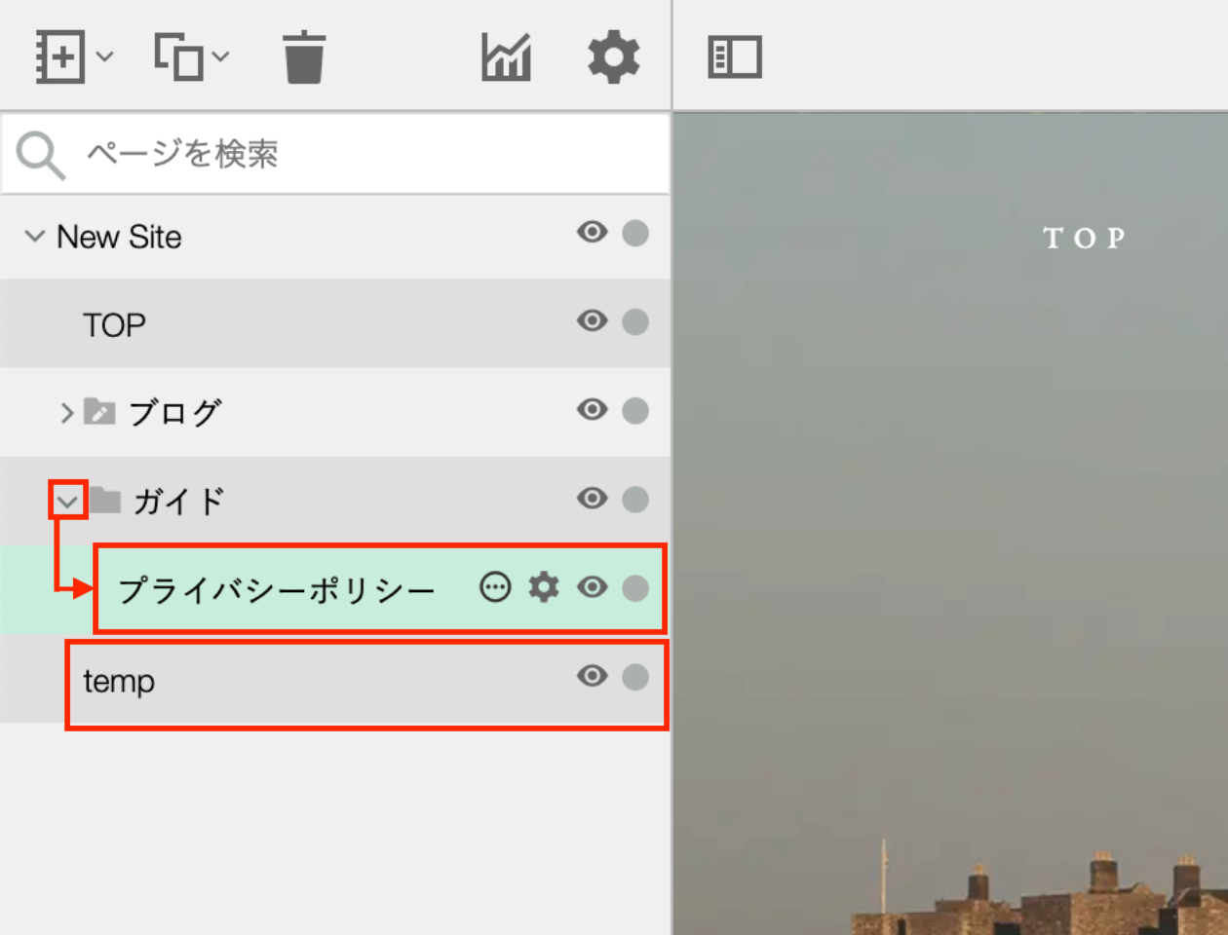Click the duplicate page icon
This screenshot has width=1228, height=935.
point(180,56)
